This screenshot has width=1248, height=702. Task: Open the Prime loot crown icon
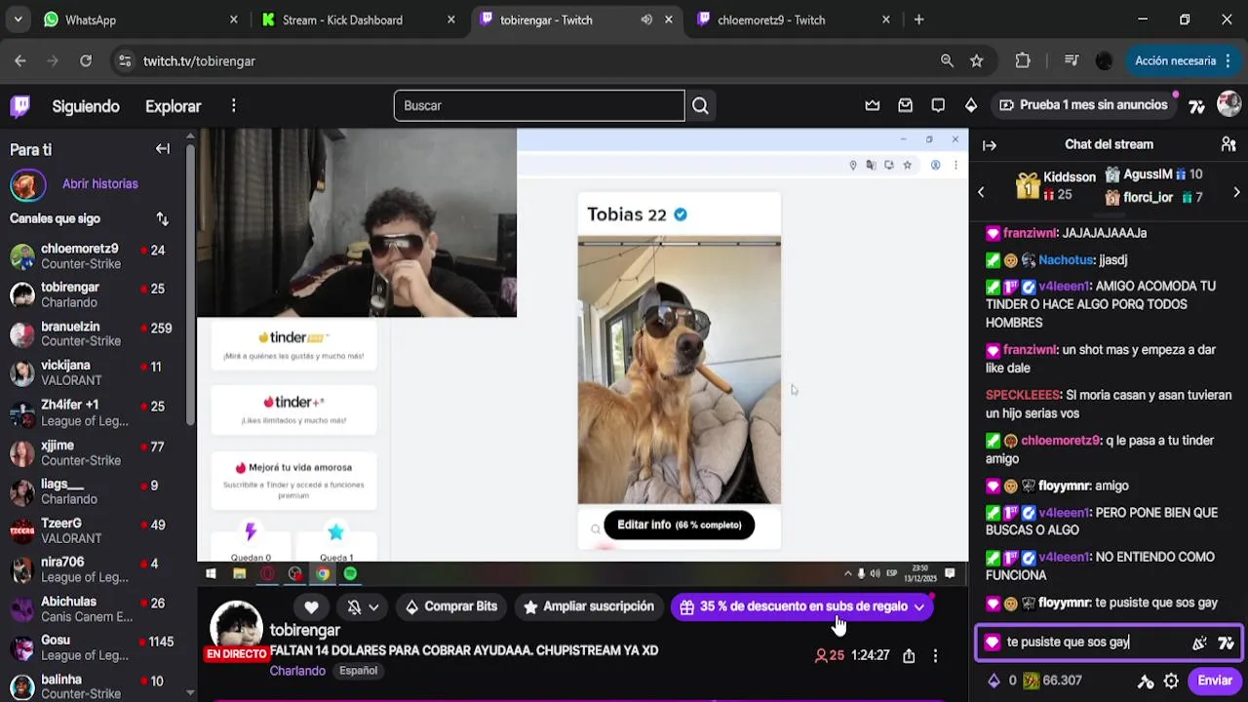tap(873, 105)
